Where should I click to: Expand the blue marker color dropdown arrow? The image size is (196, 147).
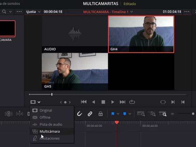[130, 114]
